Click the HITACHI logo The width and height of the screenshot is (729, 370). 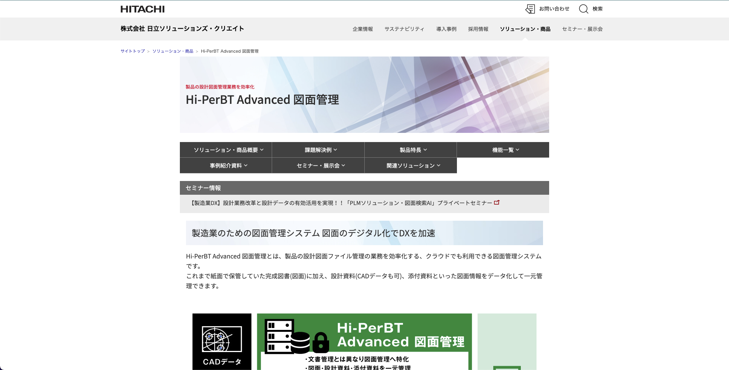pyautogui.click(x=142, y=9)
